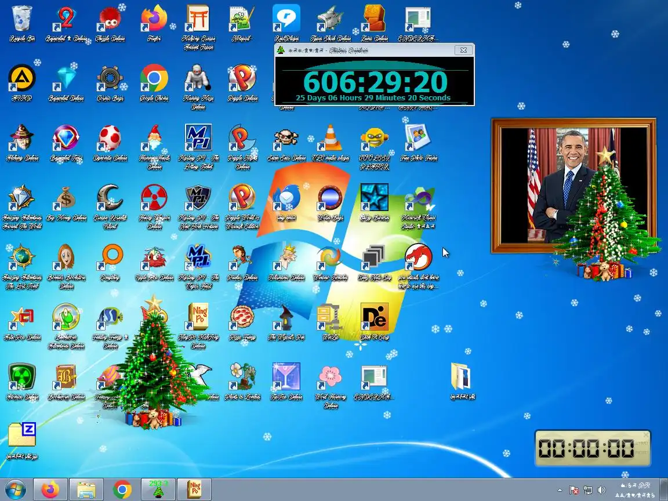Open Bejeweled Twist
668x501 pixels.
tap(66, 139)
